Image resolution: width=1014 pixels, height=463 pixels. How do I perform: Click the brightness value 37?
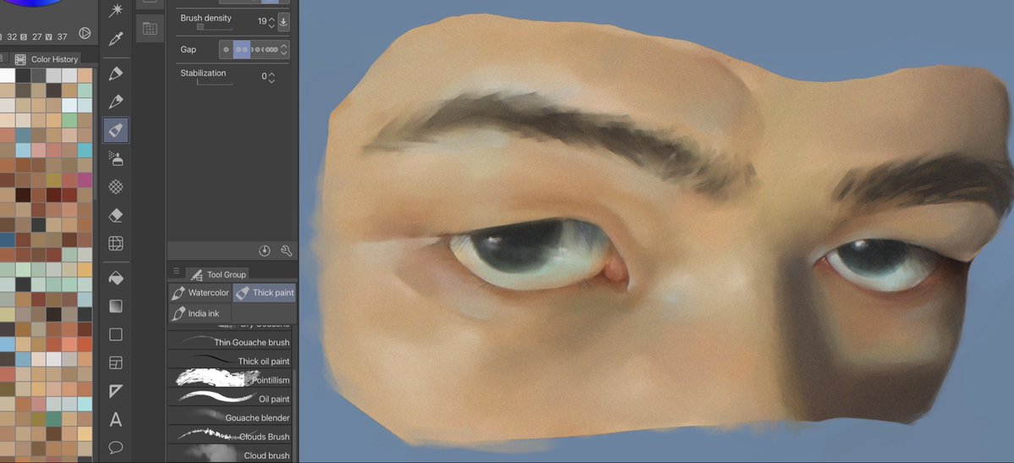pos(62,37)
